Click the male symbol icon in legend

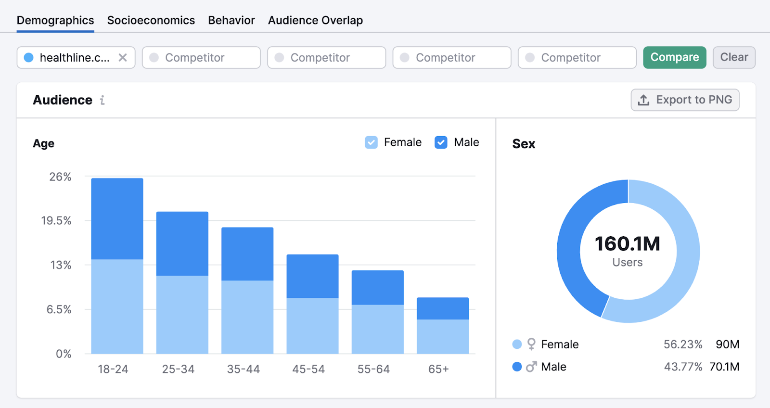tap(531, 367)
